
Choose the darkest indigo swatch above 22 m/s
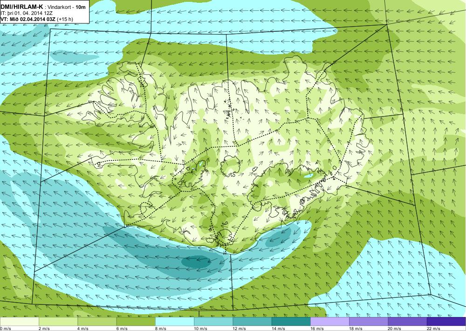[446, 322]
